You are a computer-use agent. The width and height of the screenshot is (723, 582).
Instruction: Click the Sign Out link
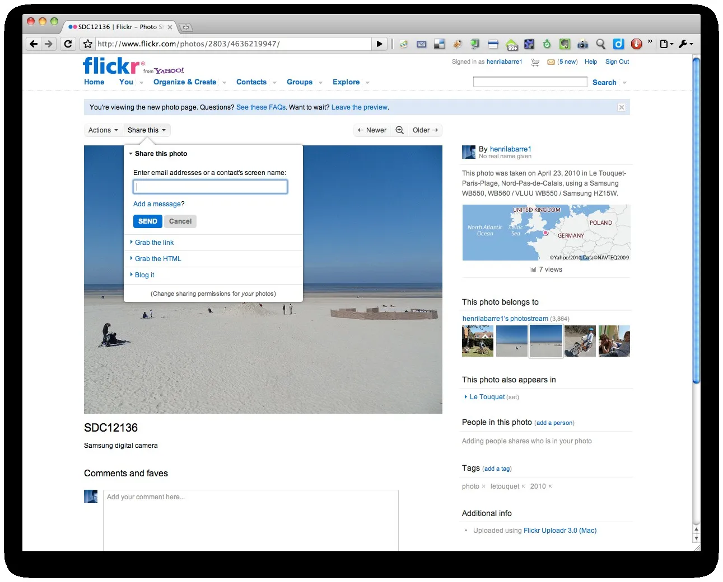(617, 62)
